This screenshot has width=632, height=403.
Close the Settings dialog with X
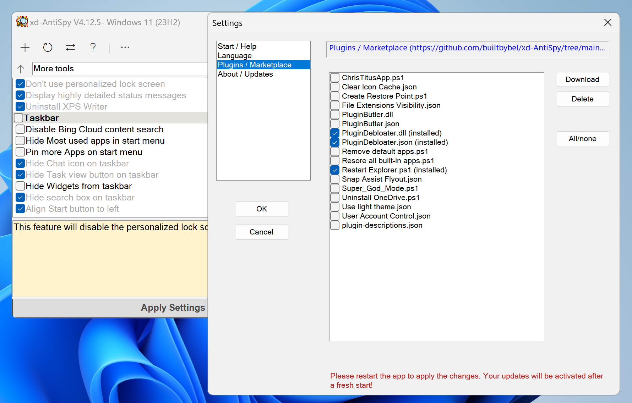[608, 23]
